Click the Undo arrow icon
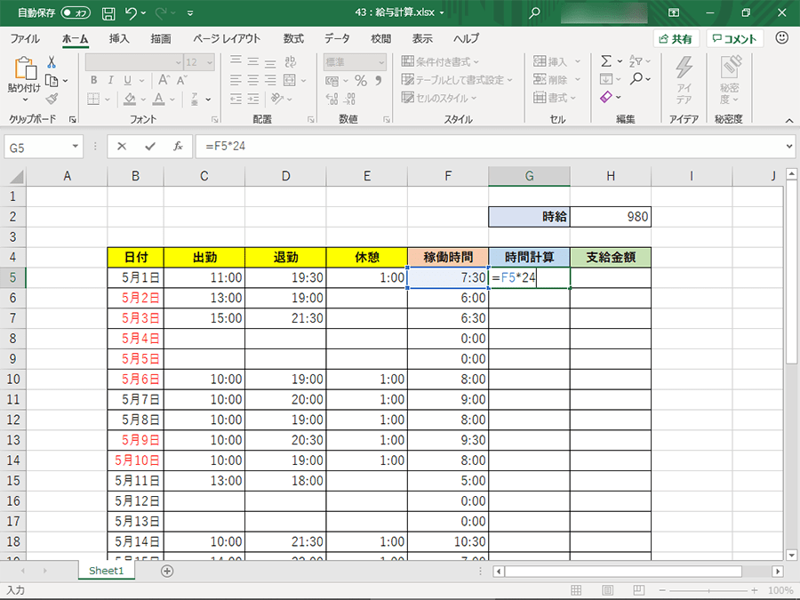800x600 pixels. (x=132, y=14)
